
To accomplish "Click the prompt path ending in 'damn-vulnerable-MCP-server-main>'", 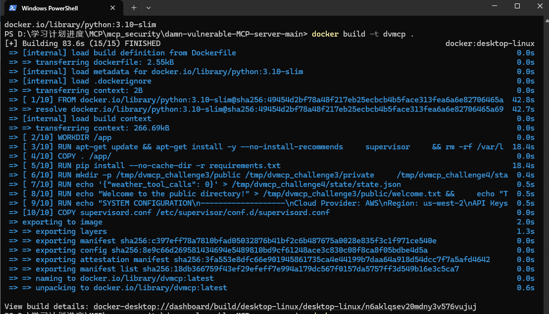I will pyautogui.click(x=156, y=34).
